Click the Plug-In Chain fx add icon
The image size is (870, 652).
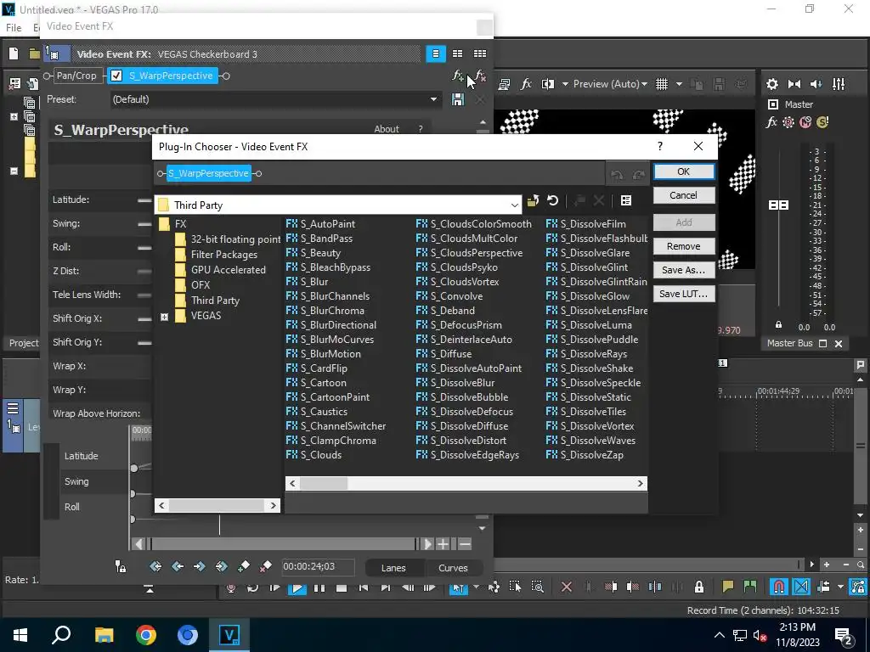(x=458, y=76)
